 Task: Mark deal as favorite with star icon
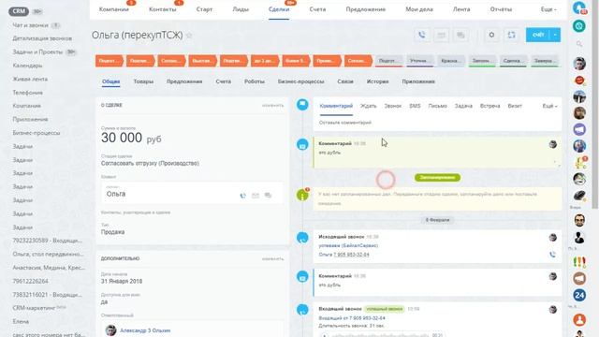coord(189,36)
